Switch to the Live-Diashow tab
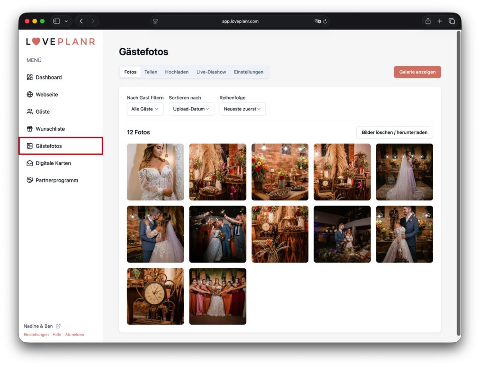This screenshot has width=480, height=367. 211,72
